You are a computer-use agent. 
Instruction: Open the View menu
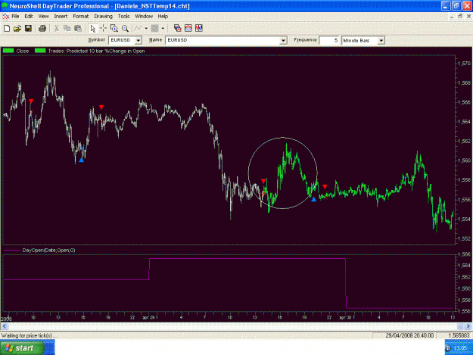[43, 17]
